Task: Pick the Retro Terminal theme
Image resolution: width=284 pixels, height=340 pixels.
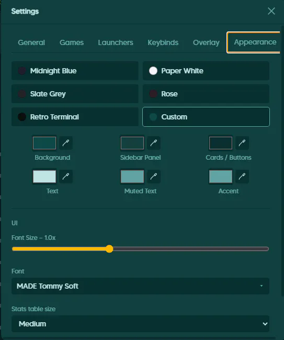Action: 75,117
